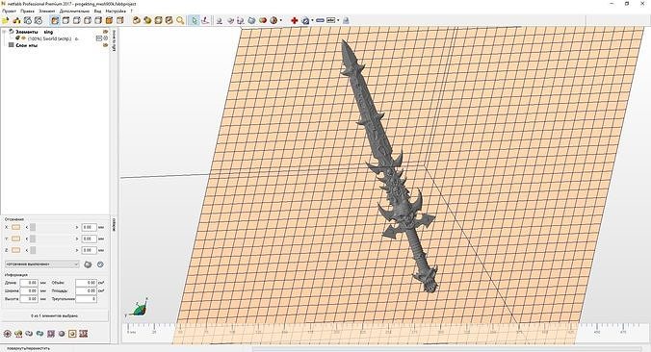Click the boxed dot icon in the bottom row
The image size is (651, 352).
[x=72, y=334]
